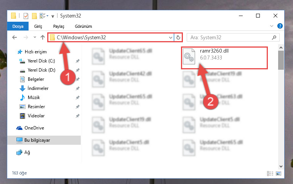The width and height of the screenshot is (293, 184).
Task: Unpin İndirmeler using its pin icon
Action: (78, 88)
